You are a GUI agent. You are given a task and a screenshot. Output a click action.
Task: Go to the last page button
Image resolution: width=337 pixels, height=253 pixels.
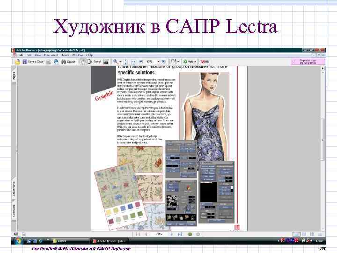pyautogui.click(x=180, y=234)
